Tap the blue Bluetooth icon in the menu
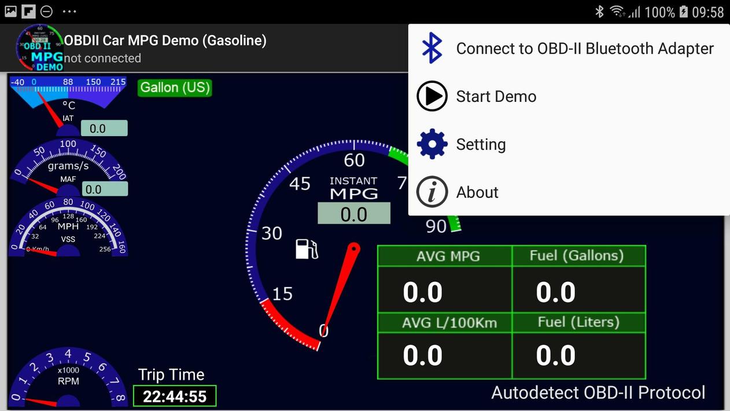730x411 pixels. (x=432, y=48)
